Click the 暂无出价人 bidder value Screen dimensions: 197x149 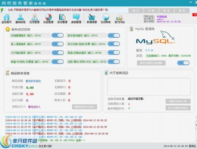click(34, 107)
